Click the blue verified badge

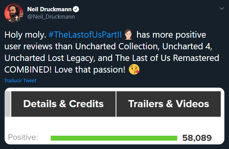[76, 9]
